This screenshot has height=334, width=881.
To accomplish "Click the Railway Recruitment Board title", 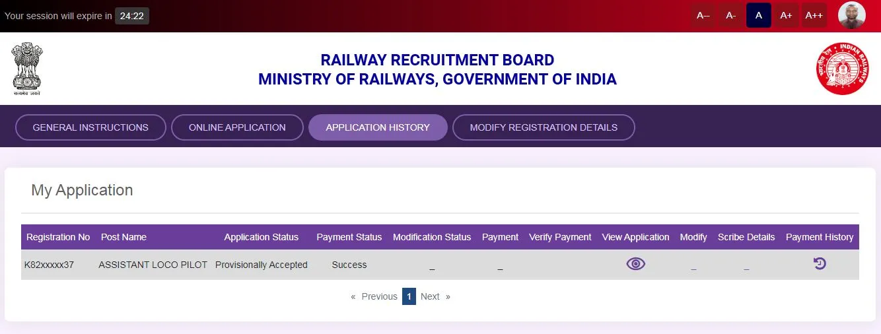I will point(437,60).
